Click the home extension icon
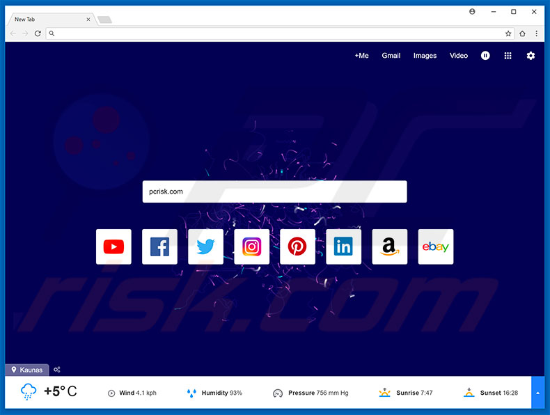Viewport: 550px width, 415px height. click(522, 33)
